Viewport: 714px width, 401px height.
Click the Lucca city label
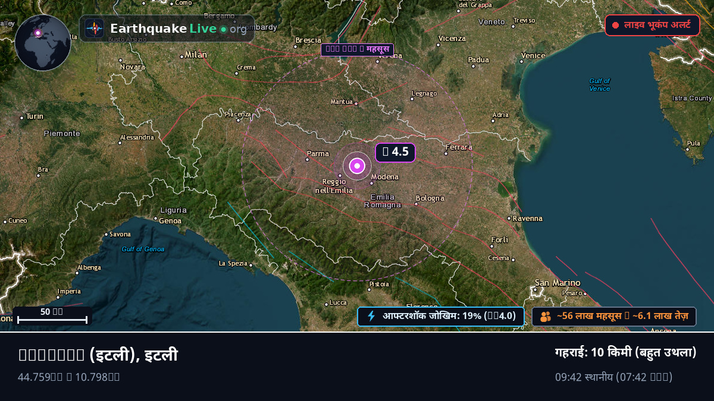338,302
